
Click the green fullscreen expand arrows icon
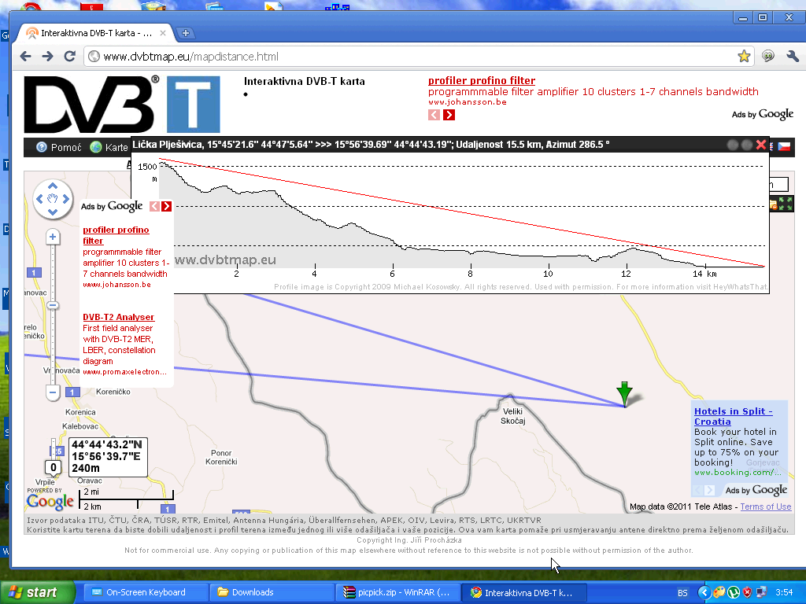click(x=785, y=204)
